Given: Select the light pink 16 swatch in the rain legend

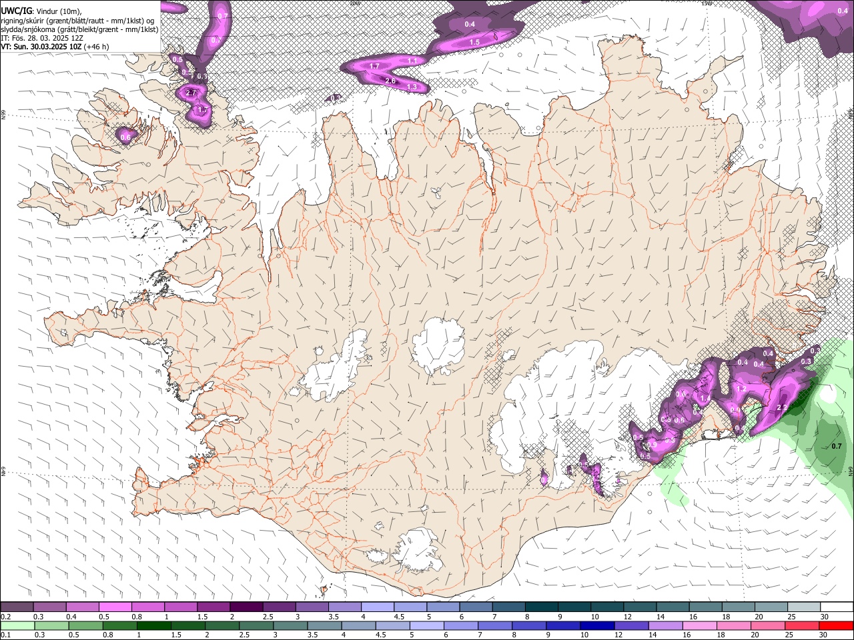Looking at the screenshot, I should point(699,625).
